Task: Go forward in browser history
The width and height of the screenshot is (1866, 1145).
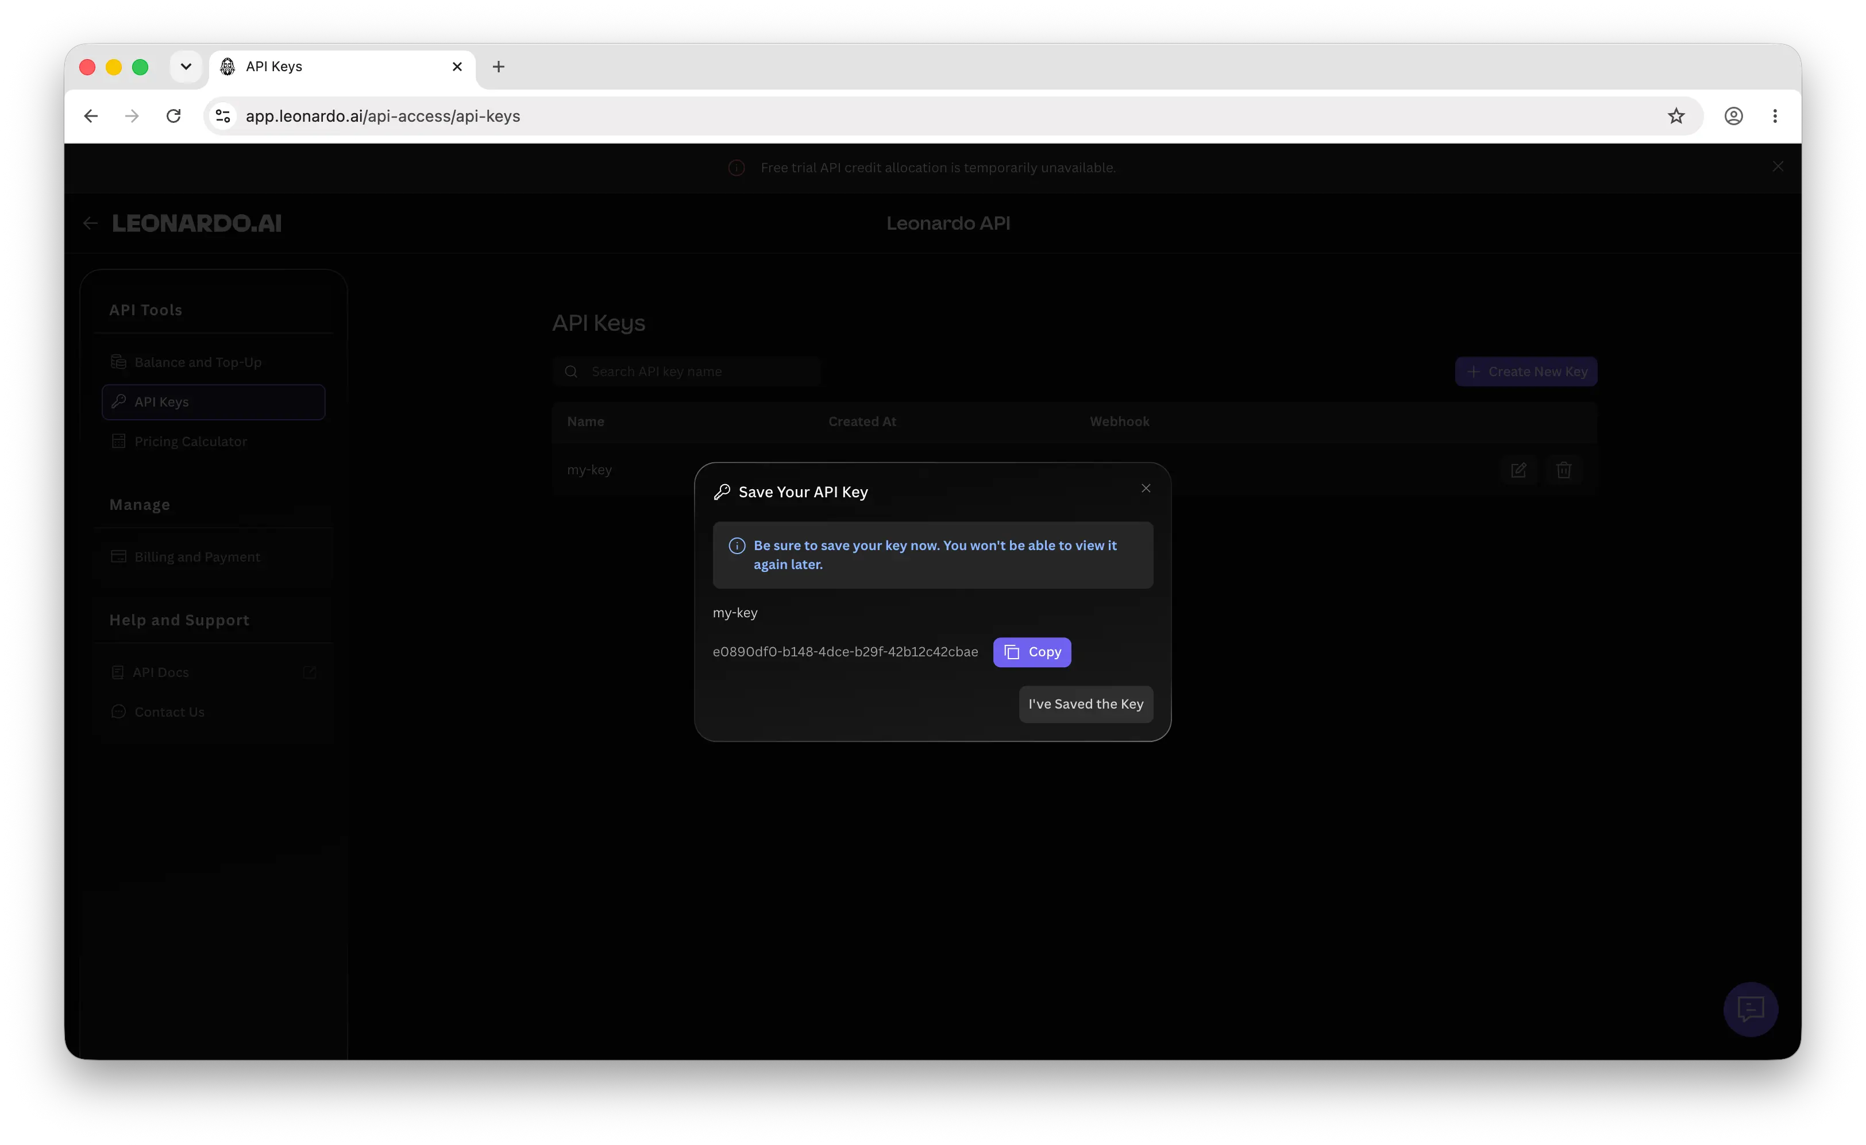Action: click(132, 116)
